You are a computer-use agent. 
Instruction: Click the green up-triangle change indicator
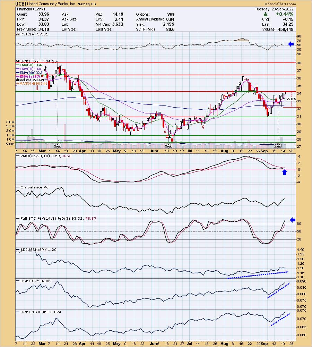(x=266, y=14)
